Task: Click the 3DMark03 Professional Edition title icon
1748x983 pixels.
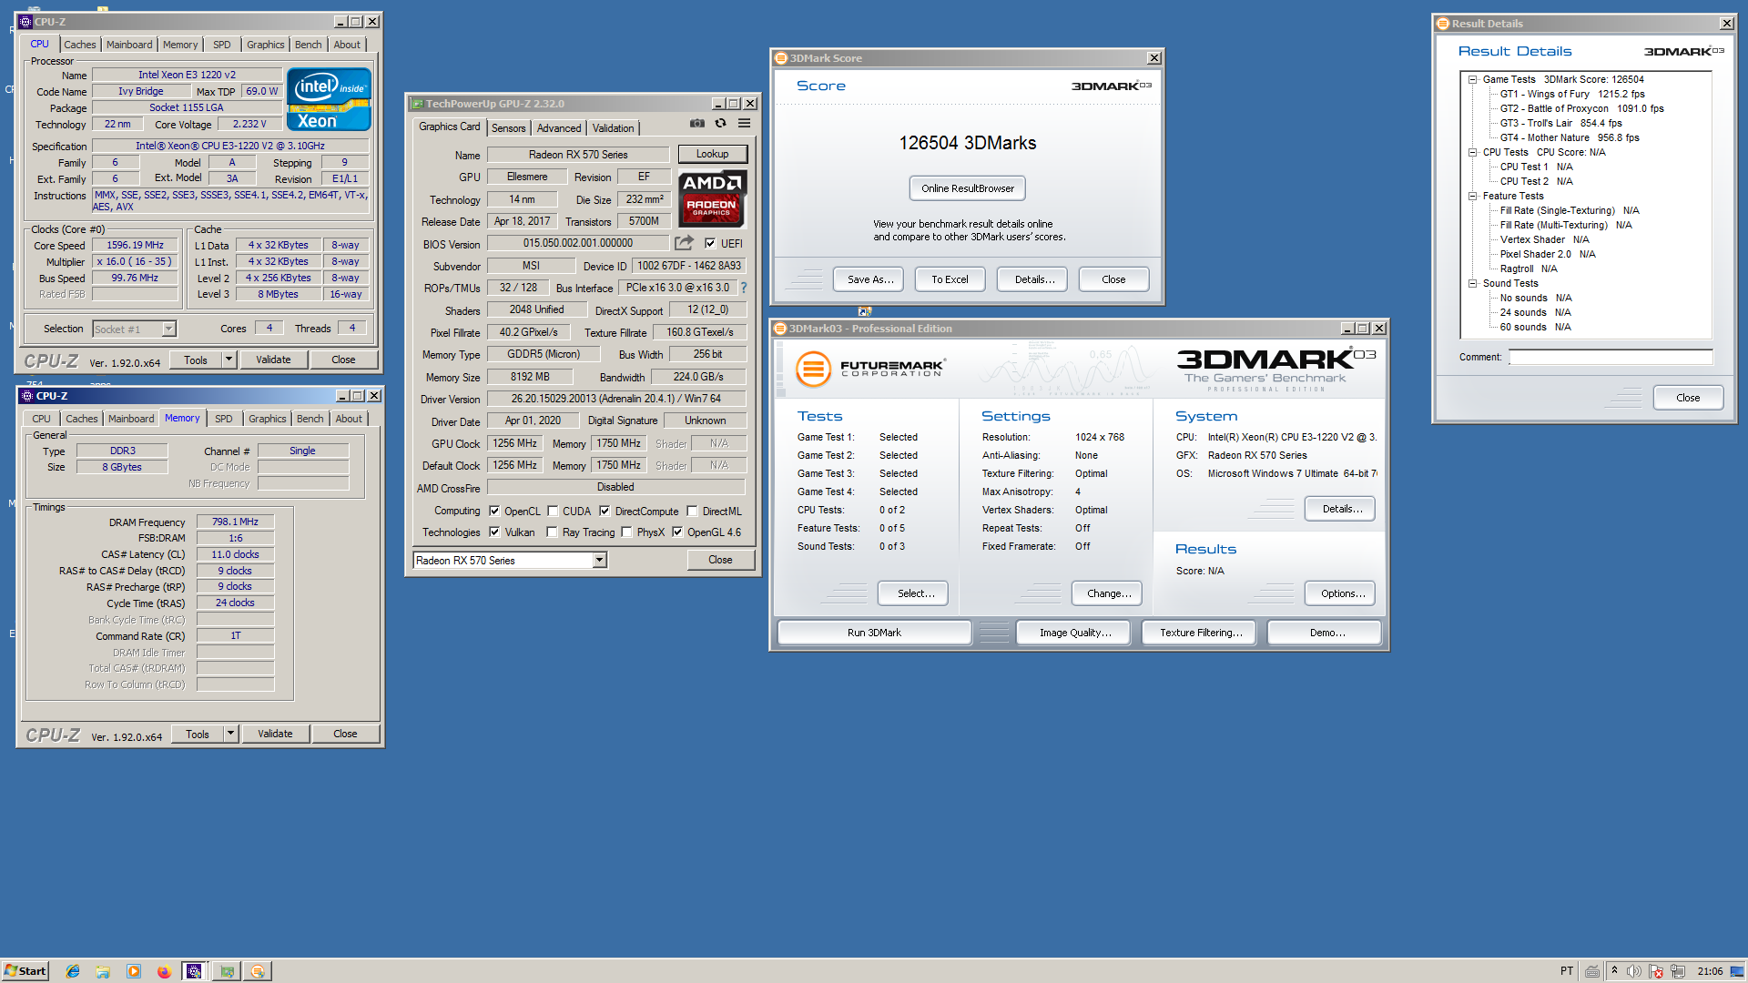Action: tap(779, 329)
